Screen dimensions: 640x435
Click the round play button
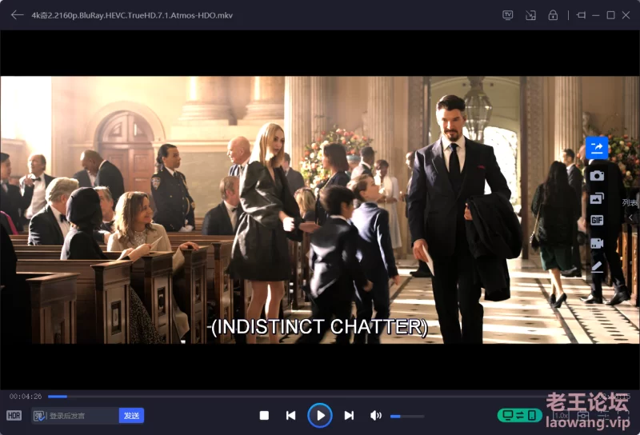pyautogui.click(x=319, y=416)
